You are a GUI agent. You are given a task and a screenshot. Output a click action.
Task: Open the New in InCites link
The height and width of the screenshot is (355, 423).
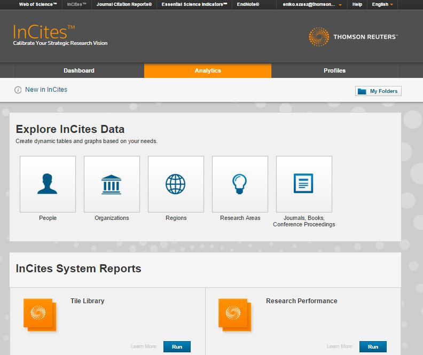(46, 90)
